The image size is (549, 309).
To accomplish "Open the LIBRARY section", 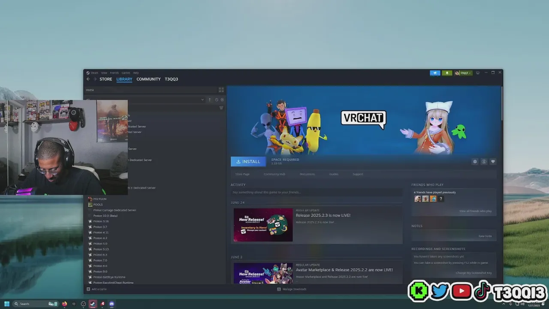I will point(124,79).
